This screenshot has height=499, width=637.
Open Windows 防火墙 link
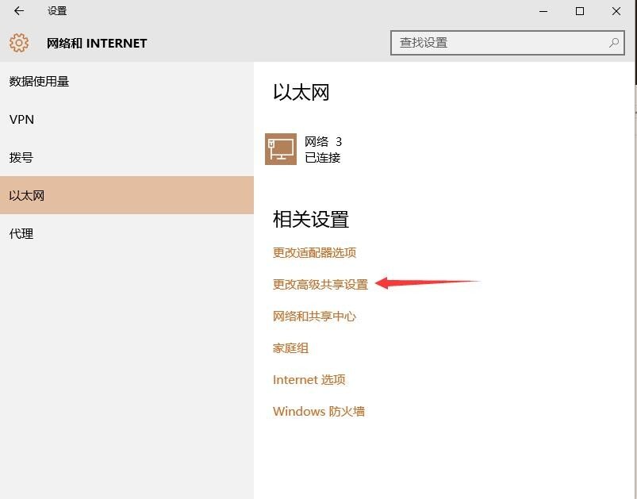click(319, 411)
